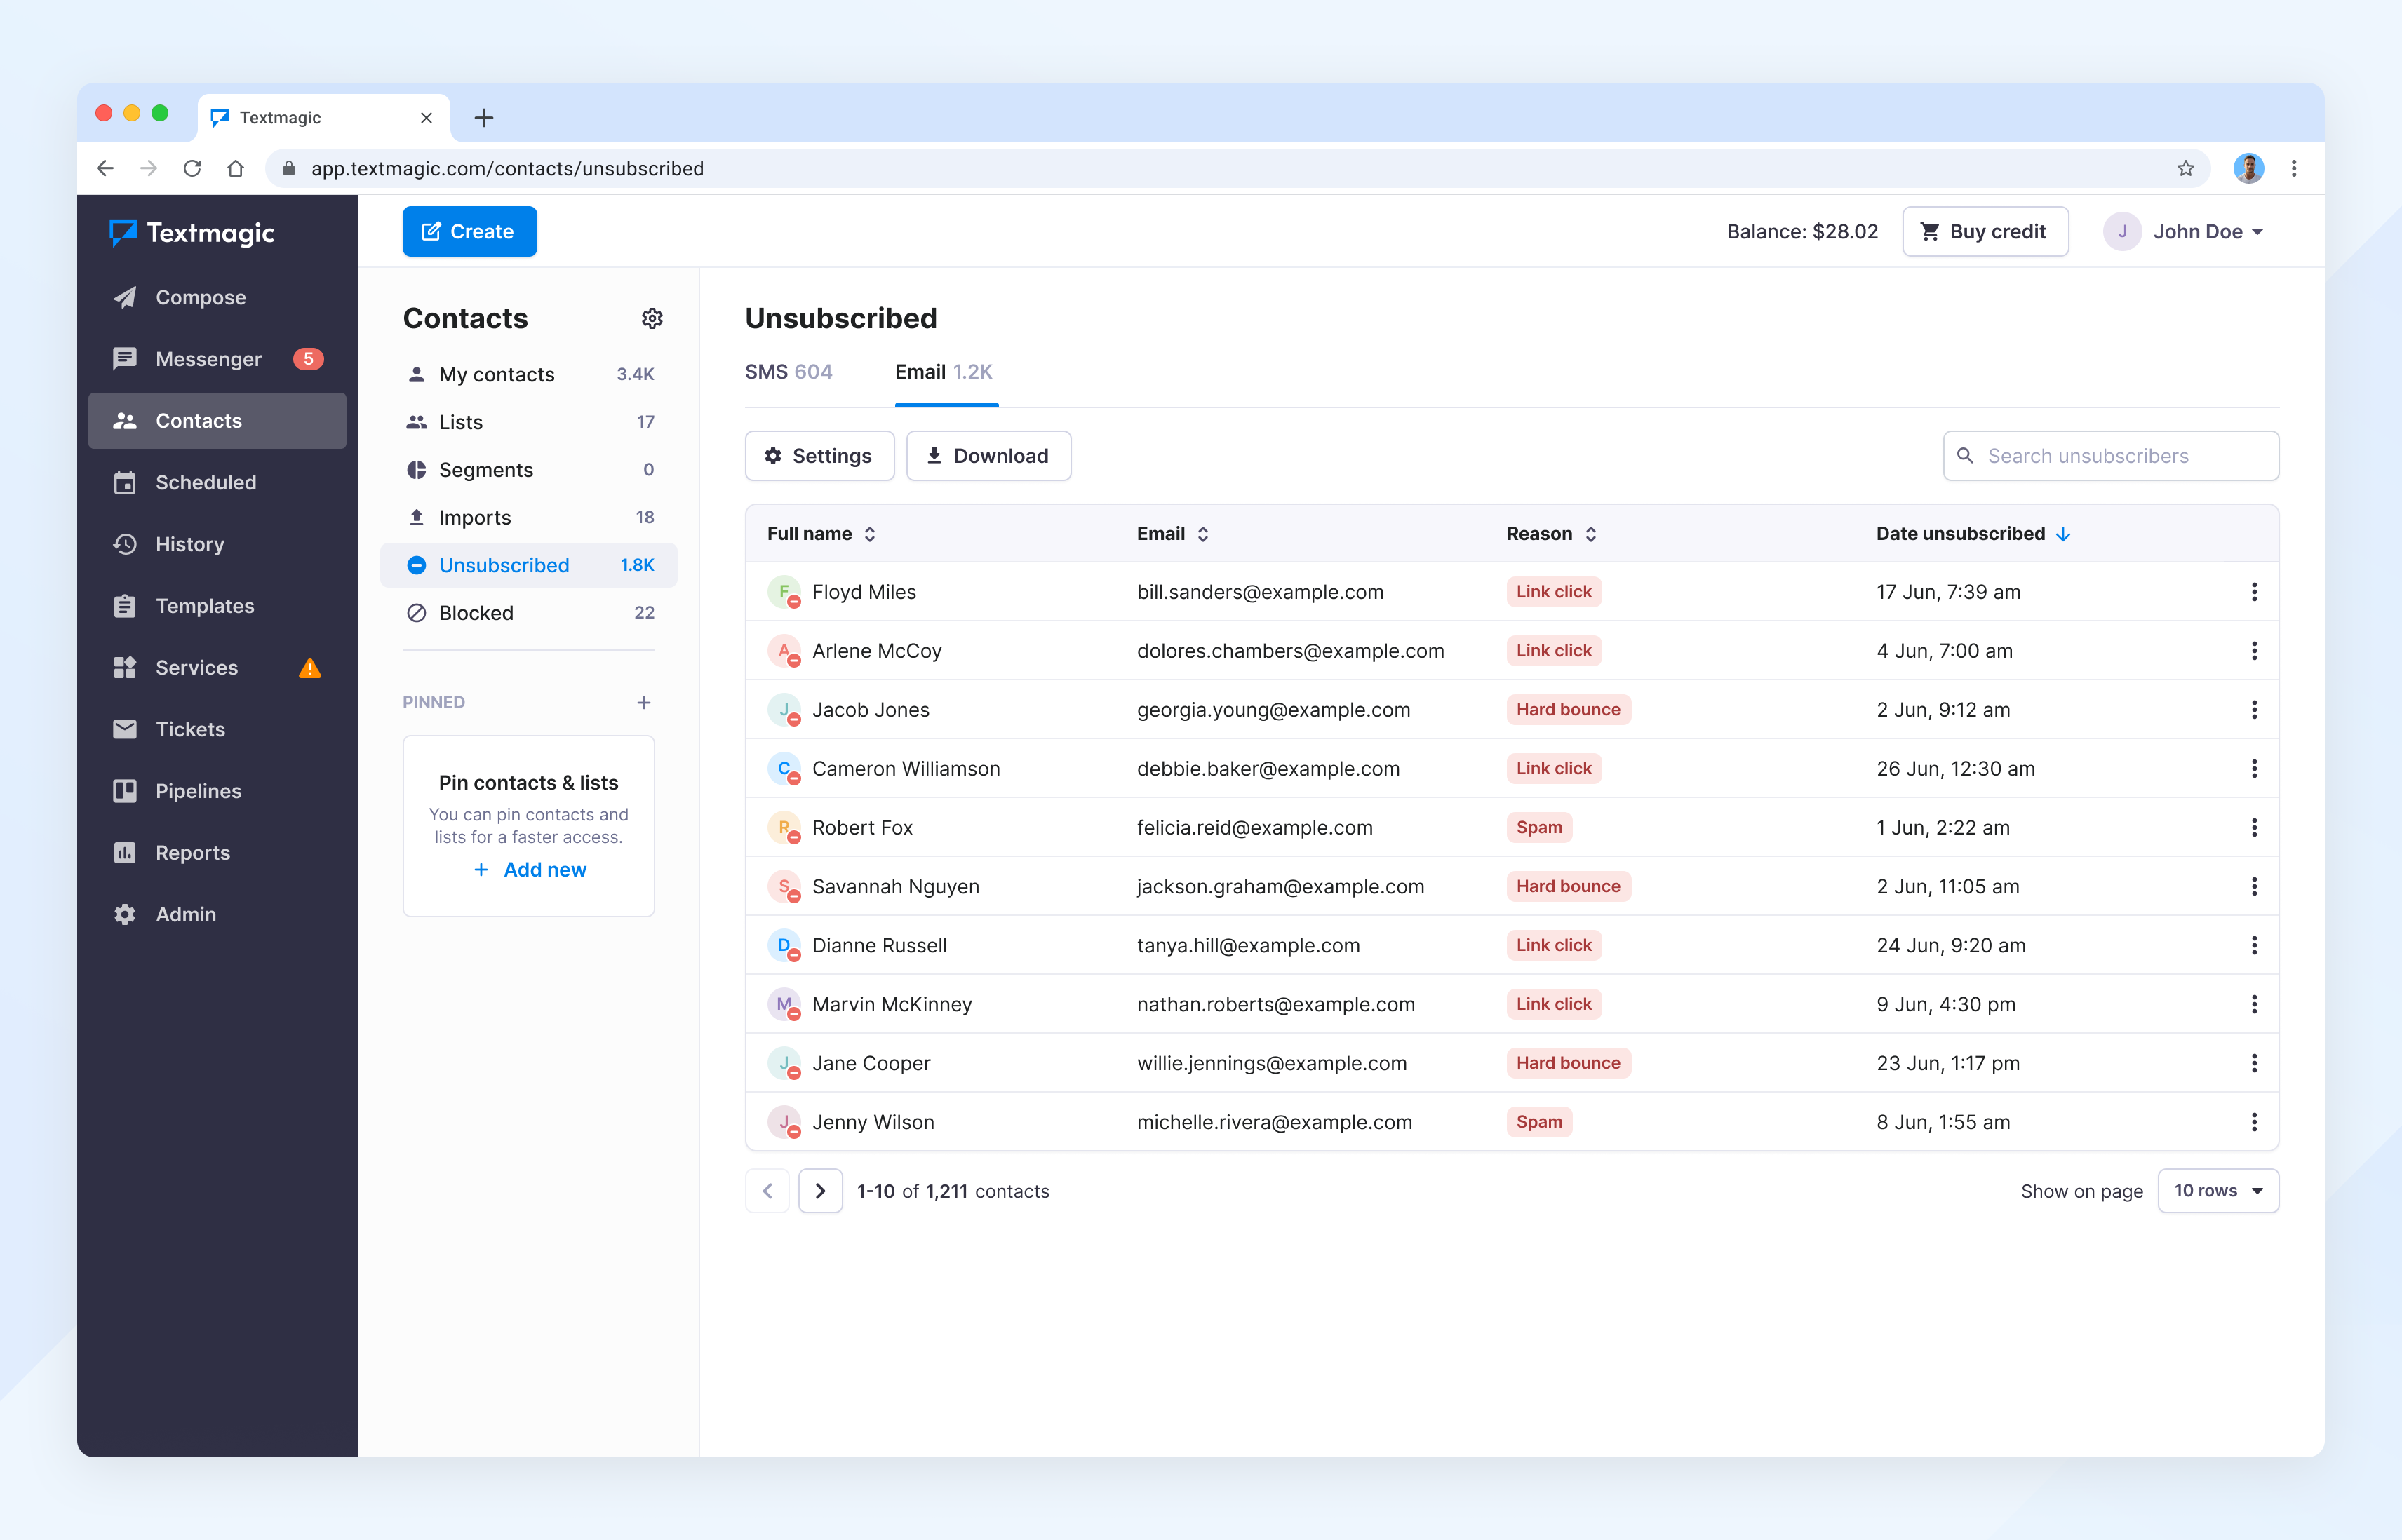Open row menu for Dianne Russell

point(2254,945)
